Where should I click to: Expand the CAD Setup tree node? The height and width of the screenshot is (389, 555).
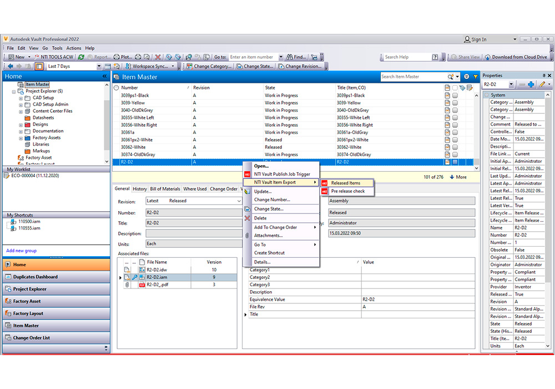click(21, 98)
